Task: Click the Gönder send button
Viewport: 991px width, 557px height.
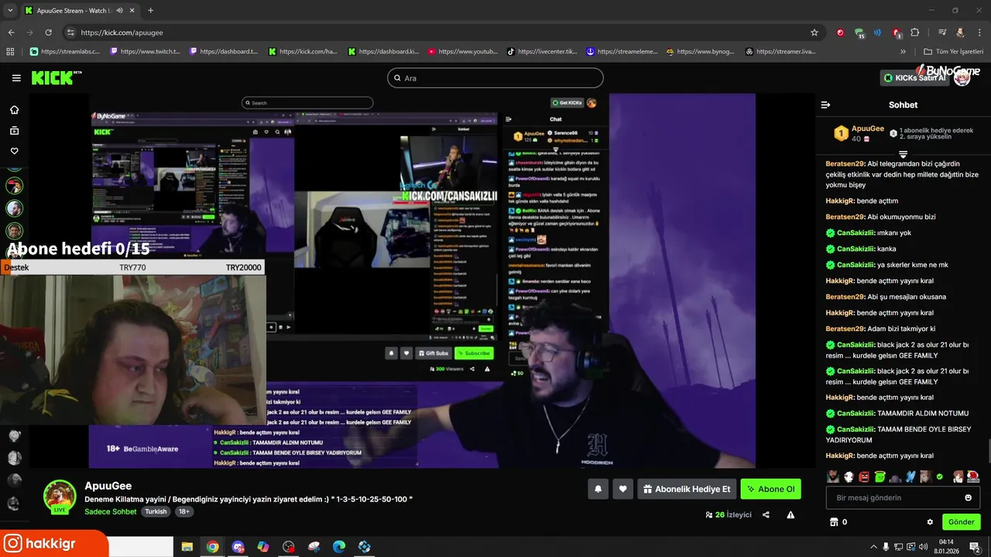Action: coord(962,522)
